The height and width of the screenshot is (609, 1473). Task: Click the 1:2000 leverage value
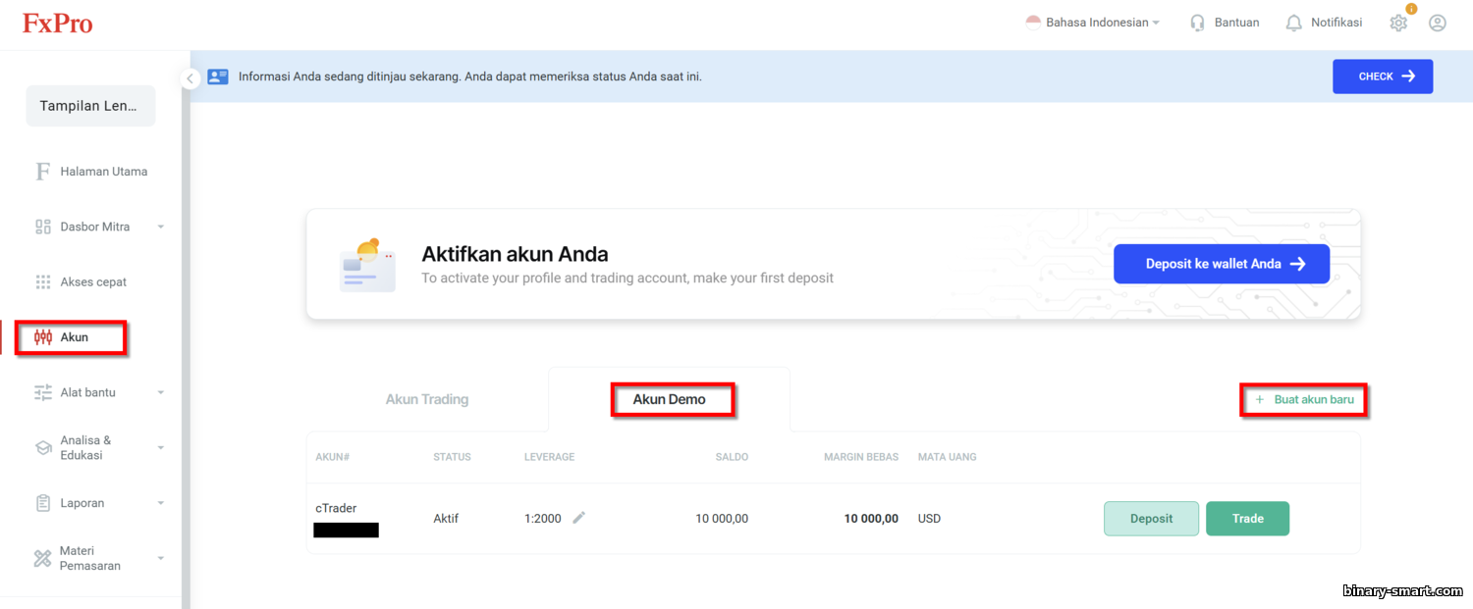tap(543, 519)
